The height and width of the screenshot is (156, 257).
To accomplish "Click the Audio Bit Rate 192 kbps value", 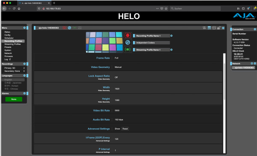I will click(119, 120).
